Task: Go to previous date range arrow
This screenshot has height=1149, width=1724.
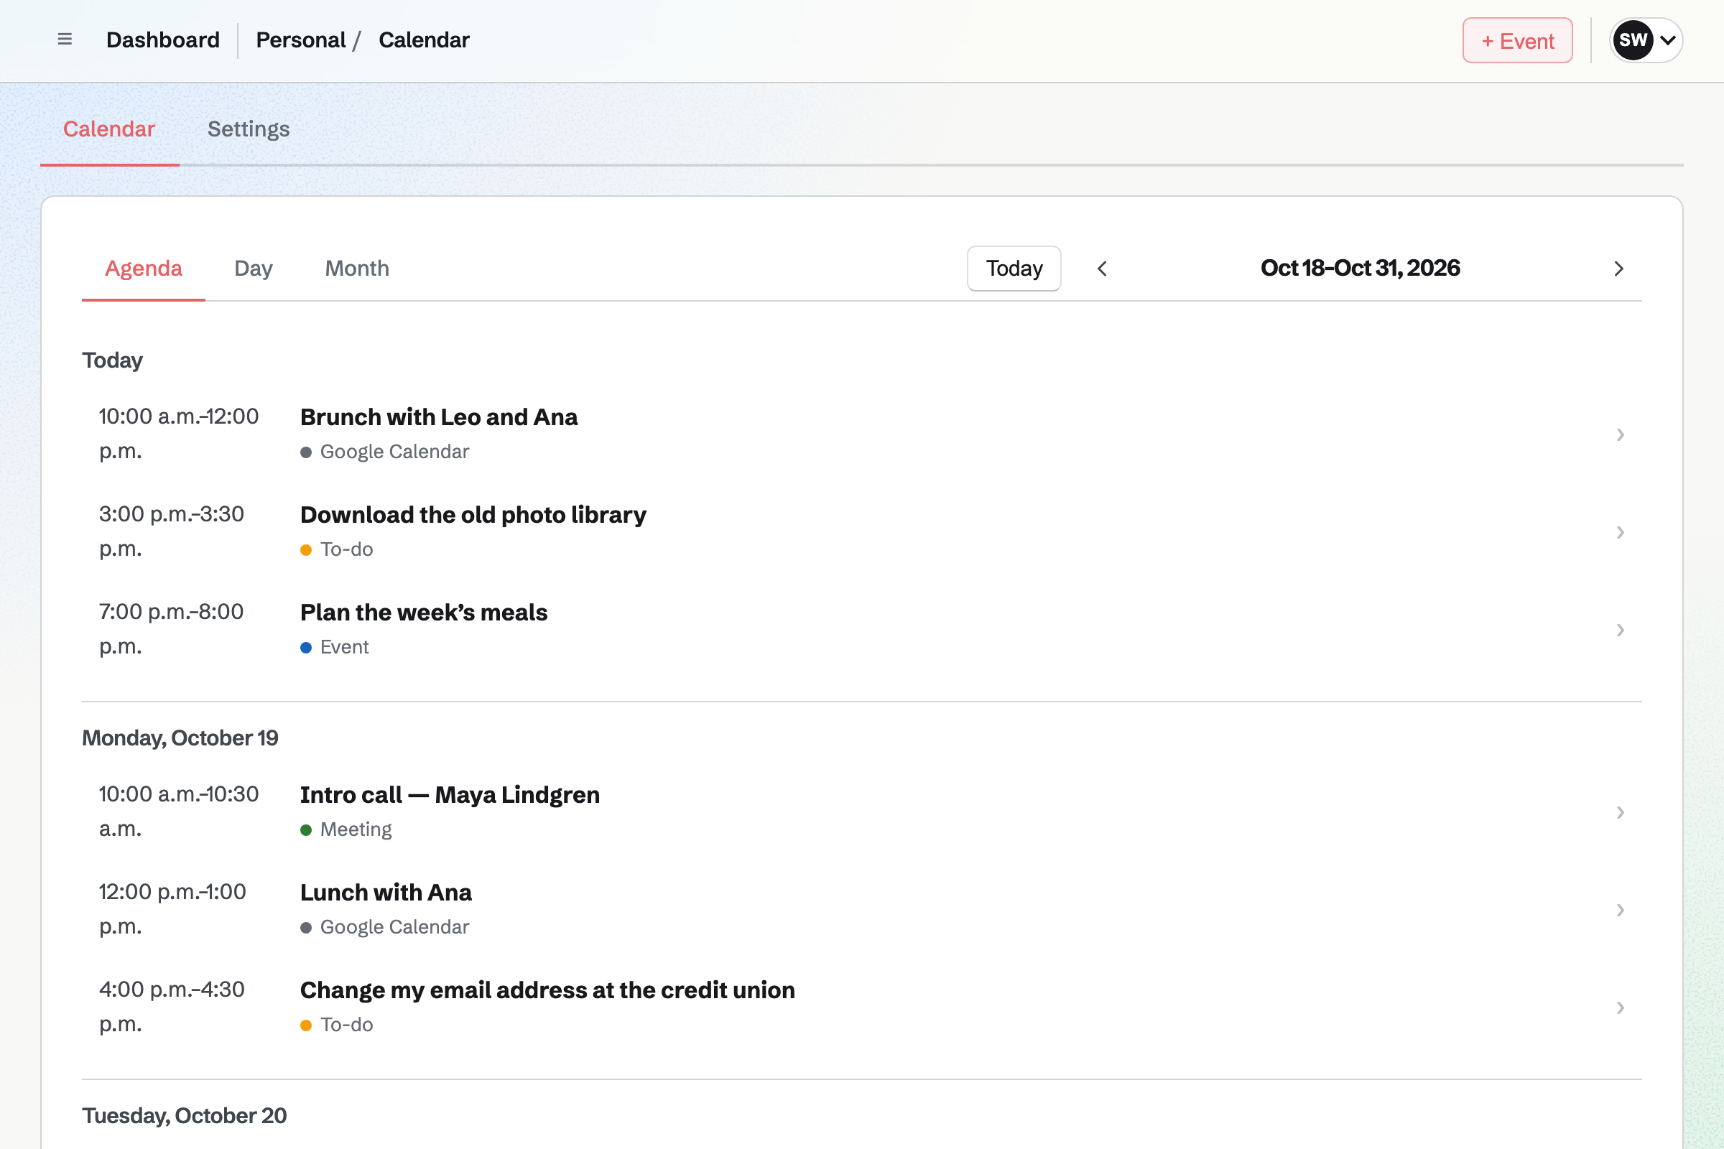Action: point(1102,269)
